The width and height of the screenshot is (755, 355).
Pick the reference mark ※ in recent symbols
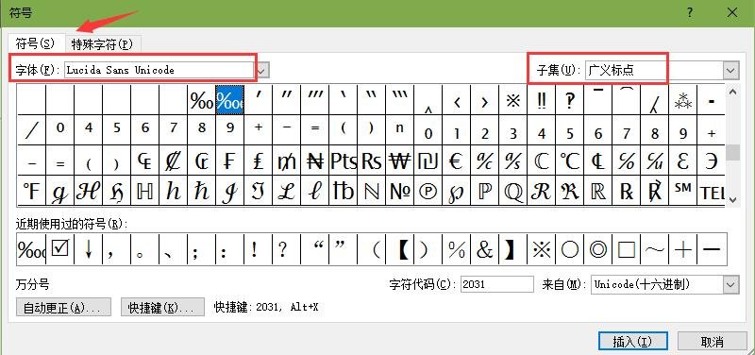(541, 249)
